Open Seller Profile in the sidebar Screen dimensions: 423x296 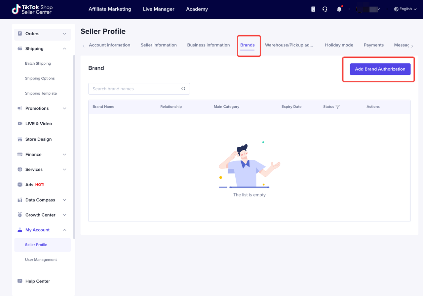tap(43, 245)
